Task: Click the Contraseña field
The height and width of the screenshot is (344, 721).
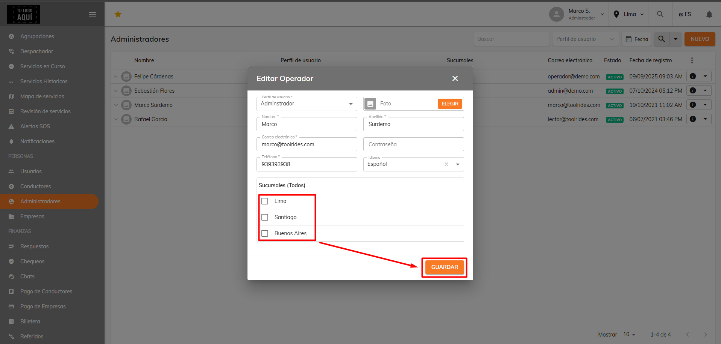Action: click(x=414, y=144)
